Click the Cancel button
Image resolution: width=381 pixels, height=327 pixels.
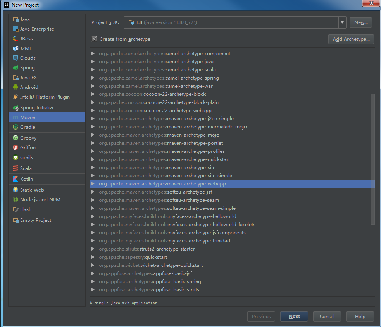click(327, 316)
